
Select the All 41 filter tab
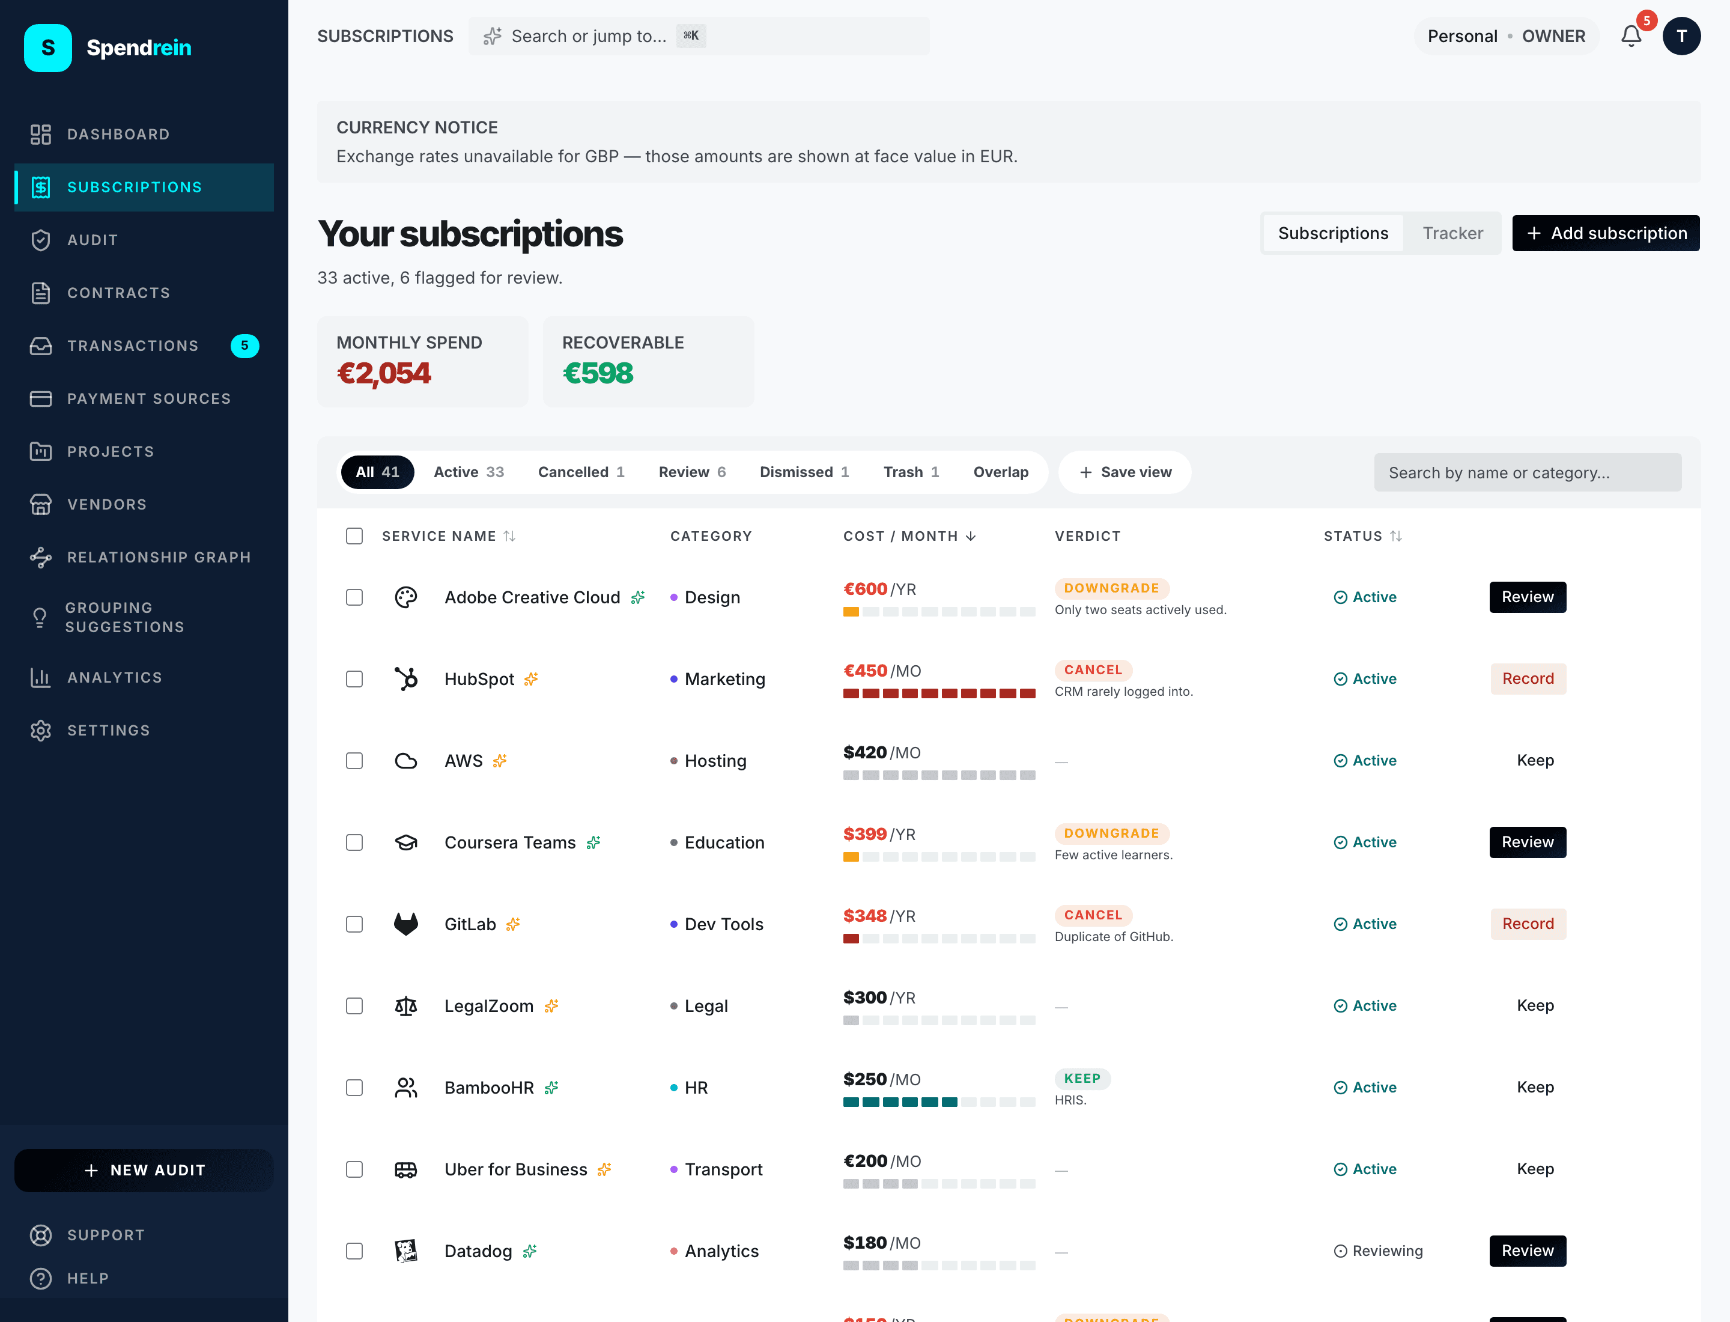click(378, 472)
